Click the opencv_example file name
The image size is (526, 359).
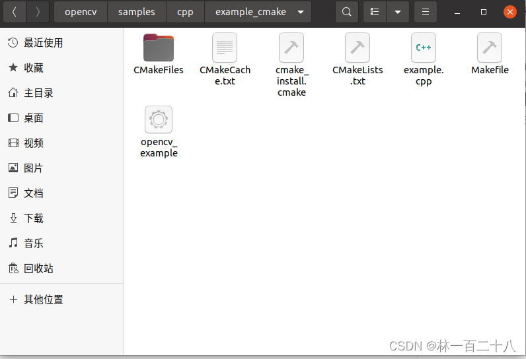159,147
